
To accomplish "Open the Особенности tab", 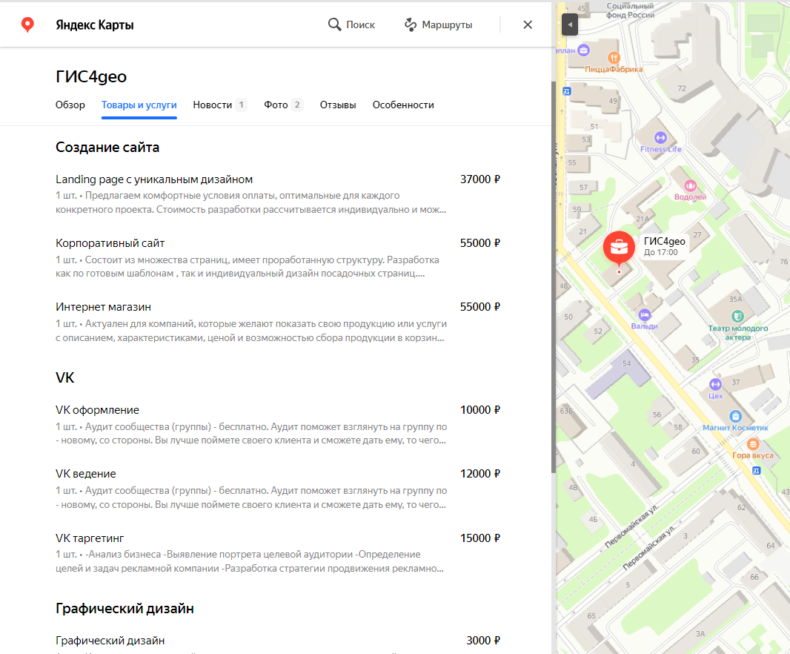I will coord(403,105).
